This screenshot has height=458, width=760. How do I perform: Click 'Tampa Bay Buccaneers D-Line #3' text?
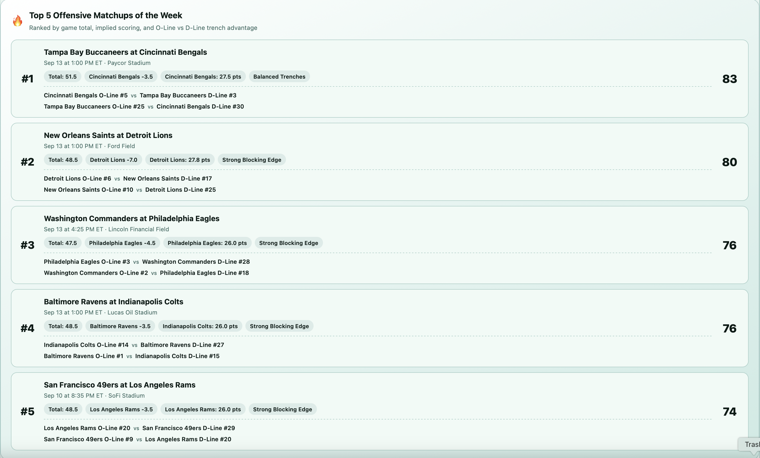point(188,95)
